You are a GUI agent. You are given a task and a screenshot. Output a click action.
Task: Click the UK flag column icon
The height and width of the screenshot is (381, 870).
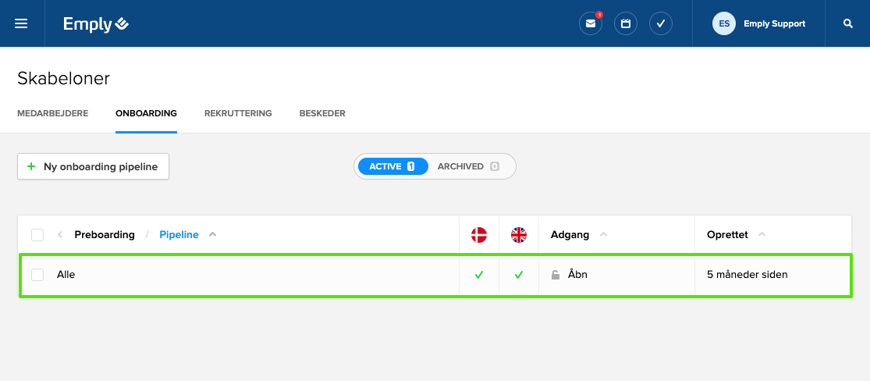pyautogui.click(x=519, y=234)
